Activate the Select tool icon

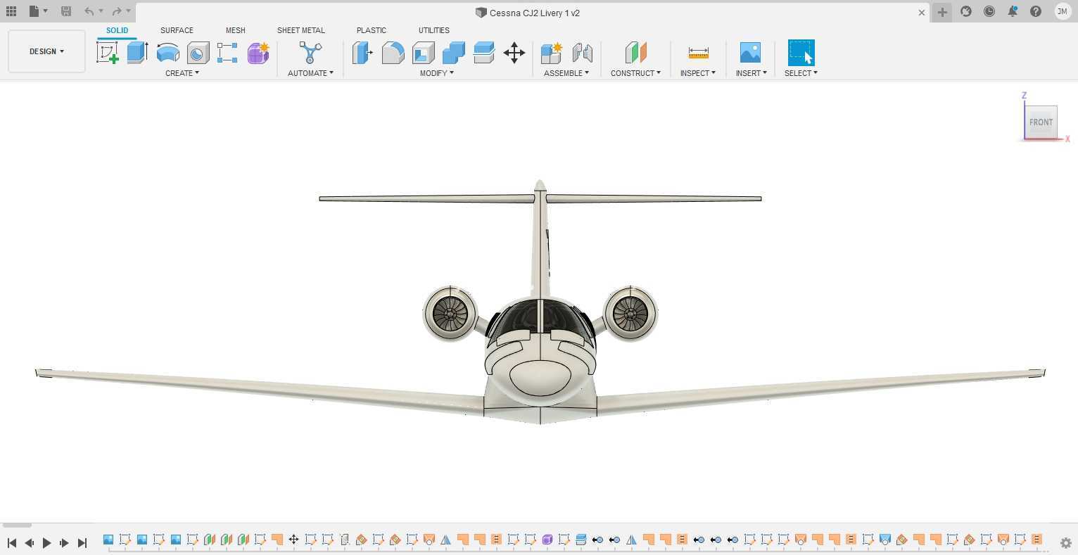(801, 53)
